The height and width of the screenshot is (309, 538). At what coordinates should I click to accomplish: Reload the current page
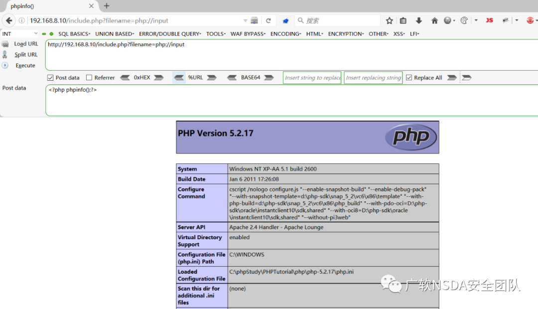tap(269, 20)
